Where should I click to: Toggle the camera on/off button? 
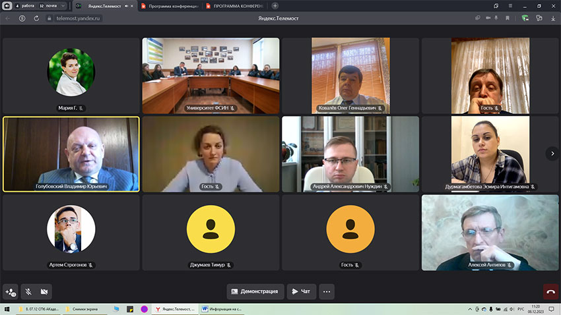click(45, 291)
